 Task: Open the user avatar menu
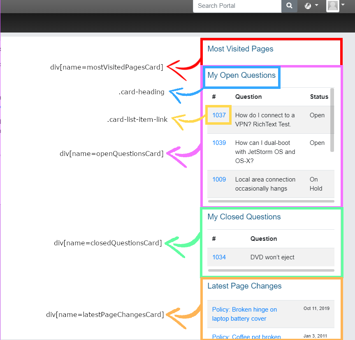pos(333,6)
